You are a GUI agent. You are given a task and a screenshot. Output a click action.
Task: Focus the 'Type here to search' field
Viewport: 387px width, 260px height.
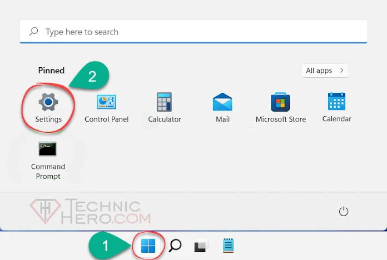click(x=193, y=32)
